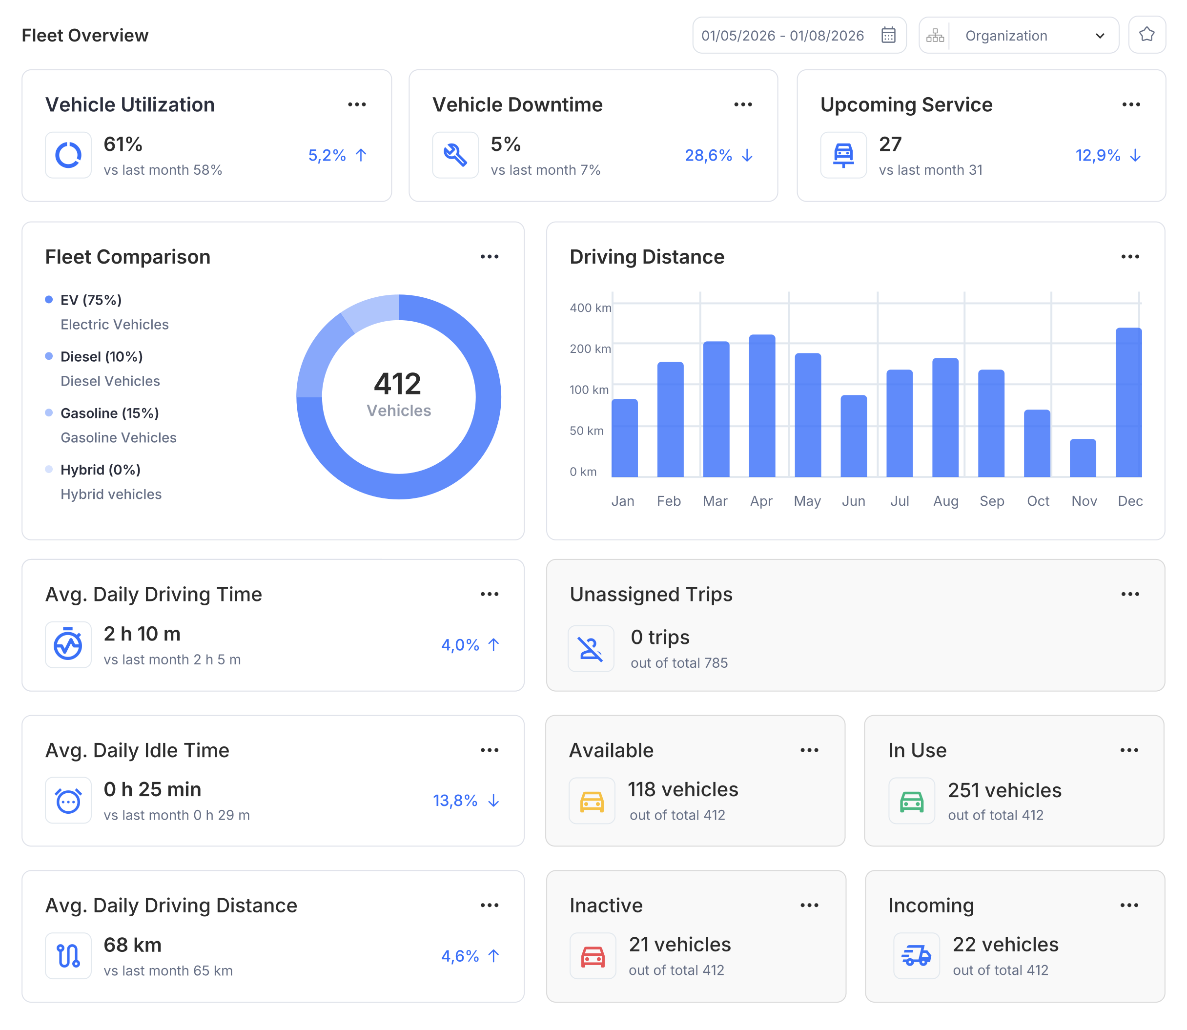Click the November bar in Driving Distance
The height and width of the screenshot is (1030, 1187).
pyautogui.click(x=1083, y=458)
